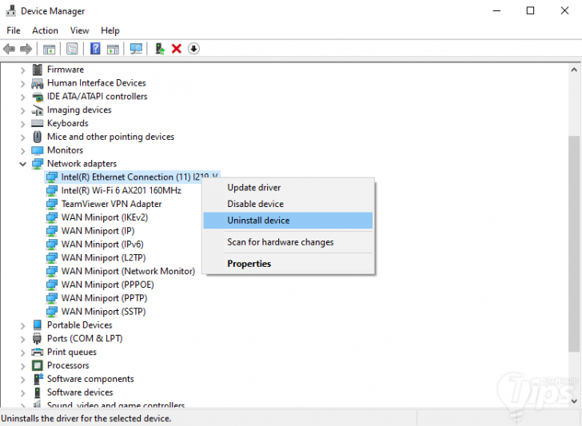Image resolution: width=582 pixels, height=426 pixels.
Task: Expand the Software devices category
Action: pyautogui.click(x=22, y=393)
